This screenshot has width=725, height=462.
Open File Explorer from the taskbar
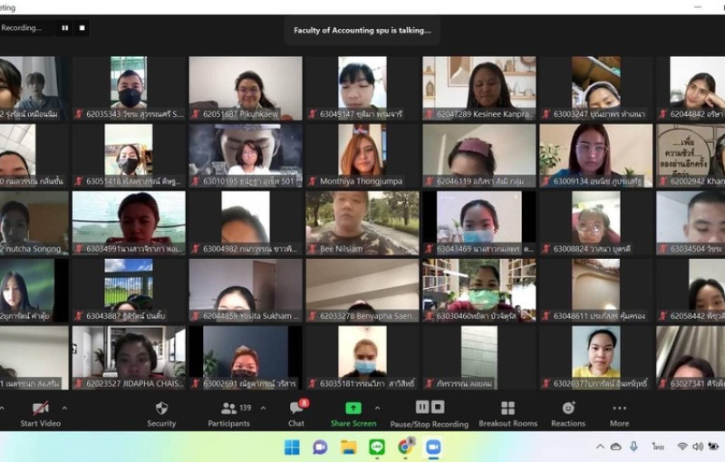[x=349, y=447]
